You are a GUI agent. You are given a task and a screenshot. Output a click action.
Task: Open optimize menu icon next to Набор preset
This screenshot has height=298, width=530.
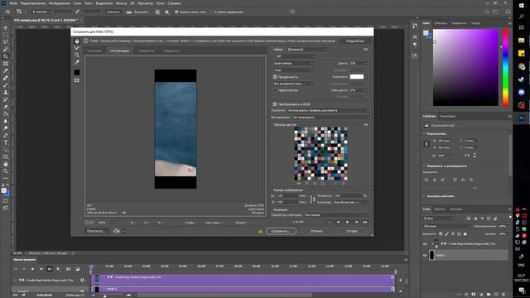click(365, 50)
